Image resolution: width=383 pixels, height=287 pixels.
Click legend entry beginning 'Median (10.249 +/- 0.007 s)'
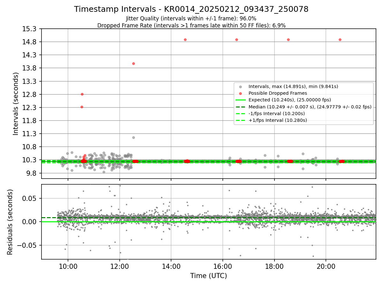point(310,107)
